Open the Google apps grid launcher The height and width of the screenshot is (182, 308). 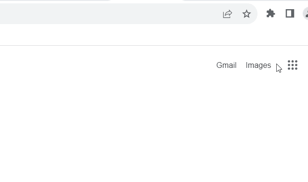[293, 65]
